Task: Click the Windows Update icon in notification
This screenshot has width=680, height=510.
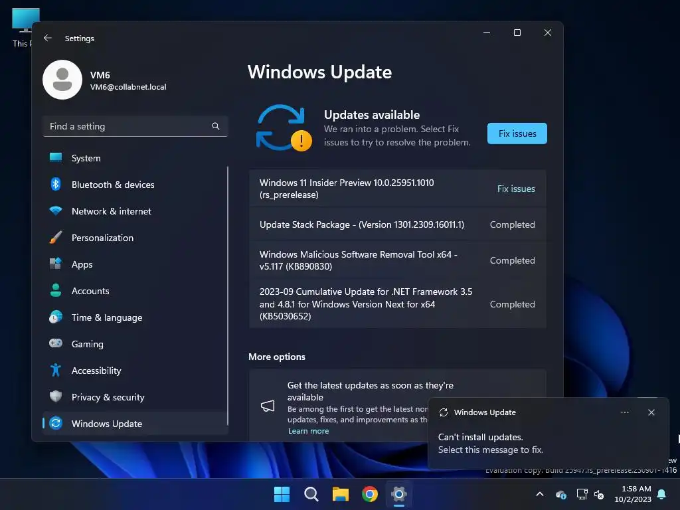Action: coord(443,412)
